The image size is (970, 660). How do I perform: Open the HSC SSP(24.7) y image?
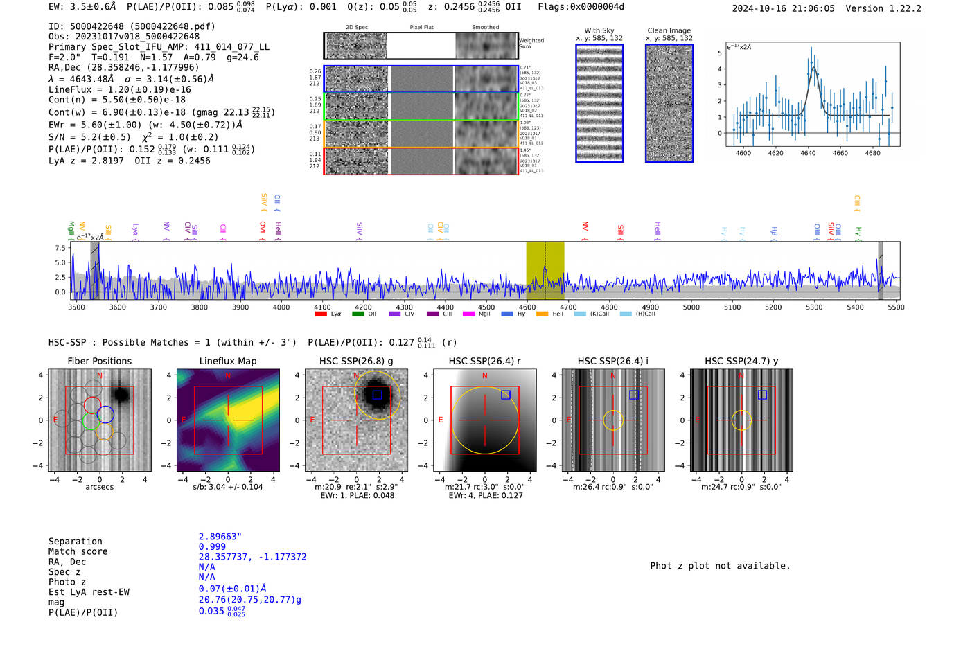741,420
